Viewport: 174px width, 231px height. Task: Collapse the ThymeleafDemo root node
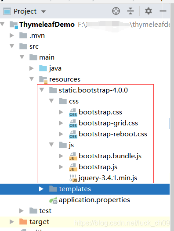pyautogui.click(x=2, y=24)
